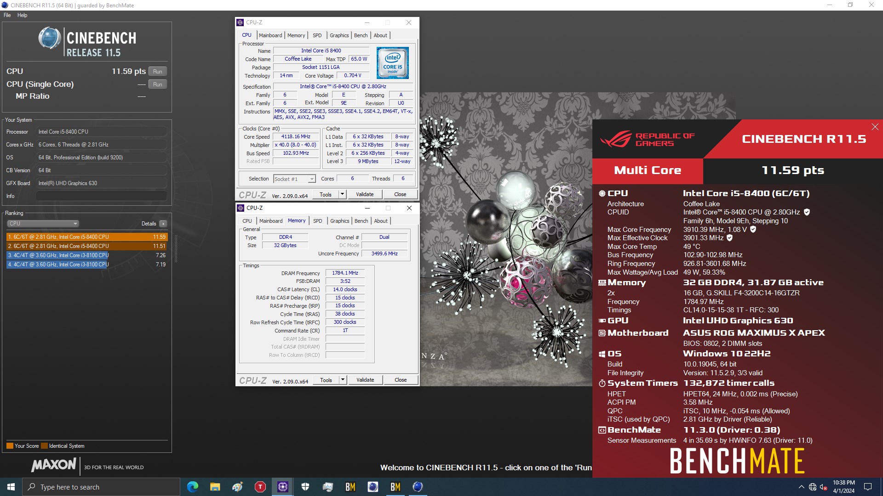The image size is (883, 496).
Task: Click the taskbar clock showing 10:38 PM
Action: coord(843,487)
